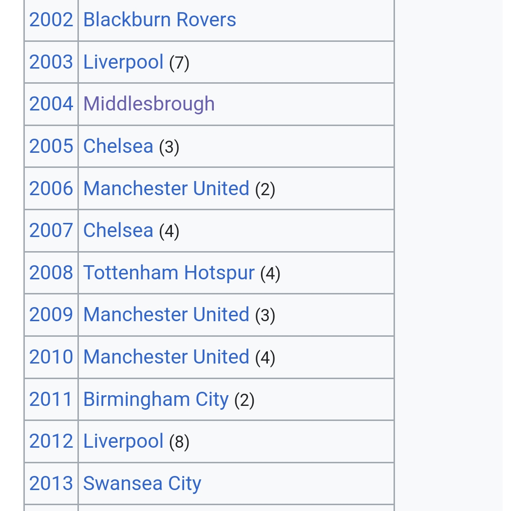
Task: Open Manchester United link in 2010 row
Action: click(x=166, y=357)
